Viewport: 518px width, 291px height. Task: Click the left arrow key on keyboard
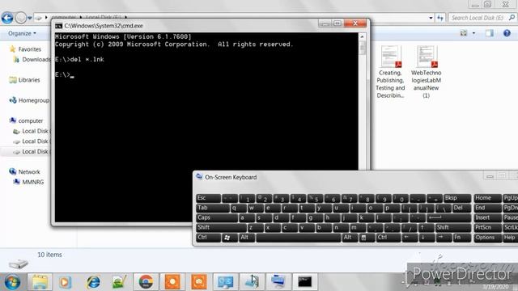point(410,238)
